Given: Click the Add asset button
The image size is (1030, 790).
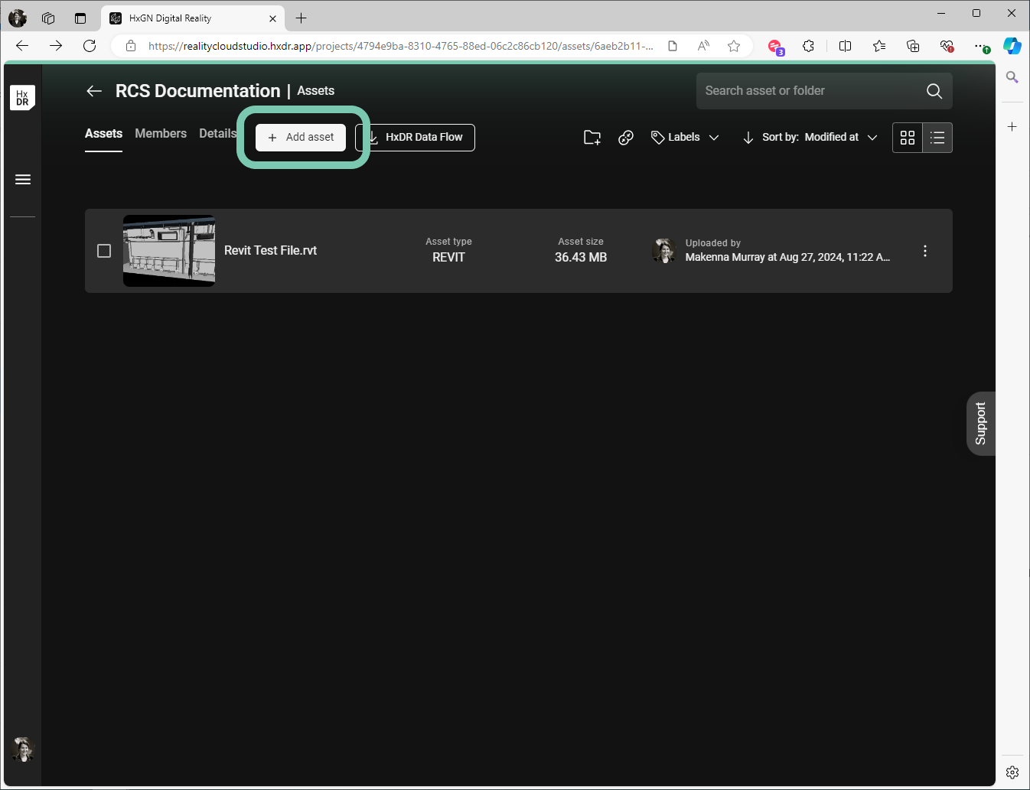Looking at the screenshot, I should coord(301,138).
